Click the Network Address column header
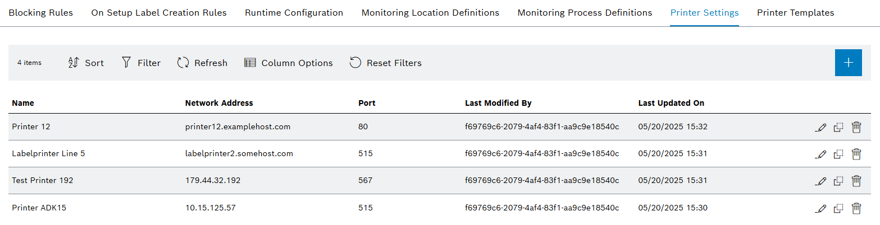This screenshot has width=880, height=225. (x=219, y=103)
